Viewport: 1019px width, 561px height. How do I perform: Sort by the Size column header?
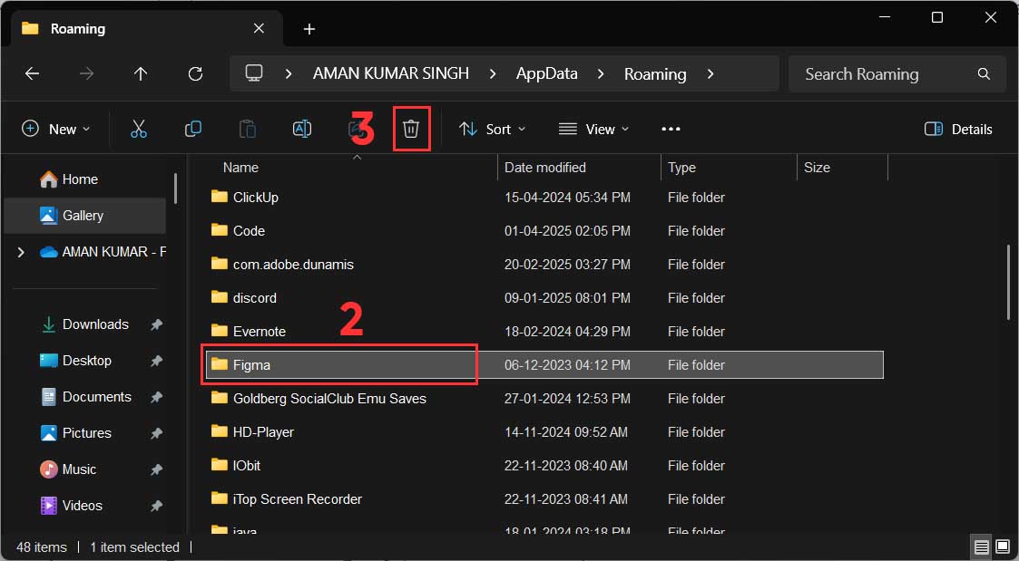click(842, 168)
